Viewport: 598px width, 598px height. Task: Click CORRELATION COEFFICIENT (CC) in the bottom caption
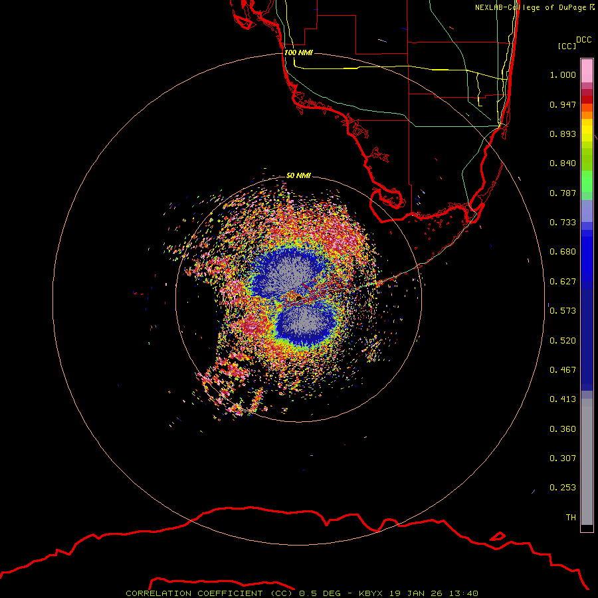[x=209, y=593]
